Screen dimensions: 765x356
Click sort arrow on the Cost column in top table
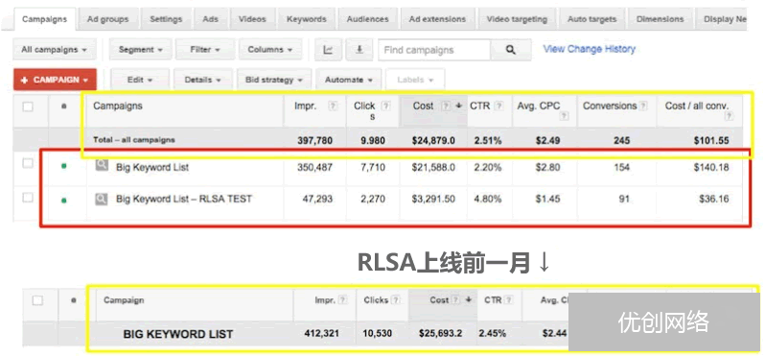(x=458, y=106)
